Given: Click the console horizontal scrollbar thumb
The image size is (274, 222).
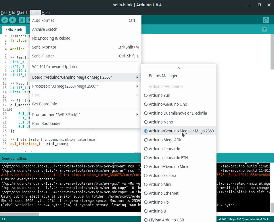Looking at the screenshot, I should tap(20, 214).
